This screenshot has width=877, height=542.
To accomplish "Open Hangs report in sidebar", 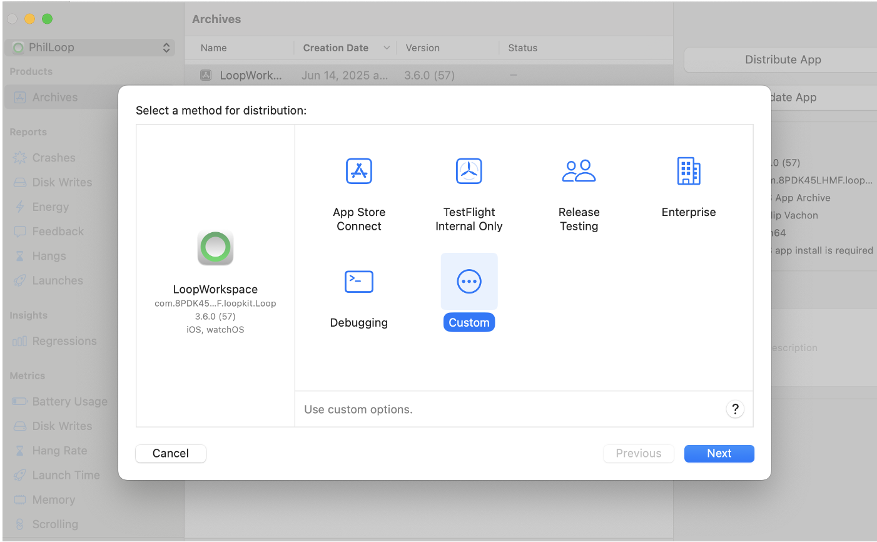I will [x=49, y=256].
